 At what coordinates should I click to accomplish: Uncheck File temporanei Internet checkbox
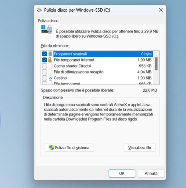point(45,60)
